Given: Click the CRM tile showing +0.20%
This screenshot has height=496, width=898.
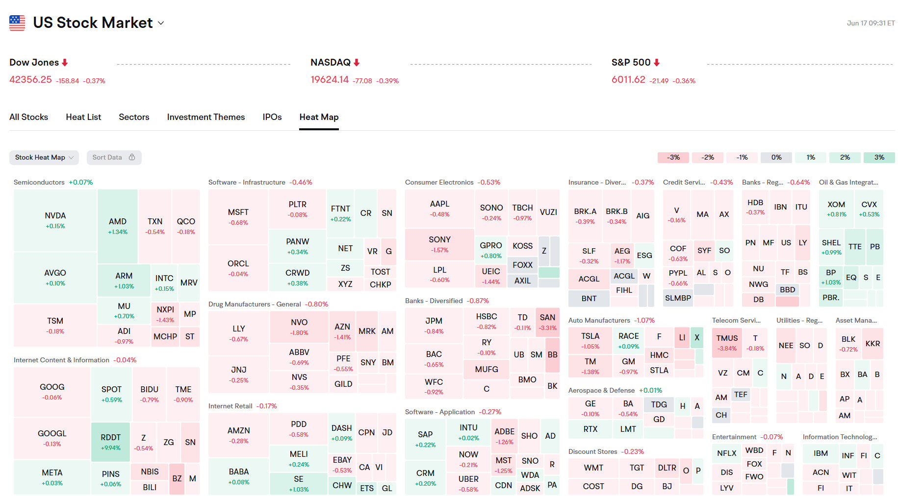Looking at the screenshot, I should click(x=426, y=478).
